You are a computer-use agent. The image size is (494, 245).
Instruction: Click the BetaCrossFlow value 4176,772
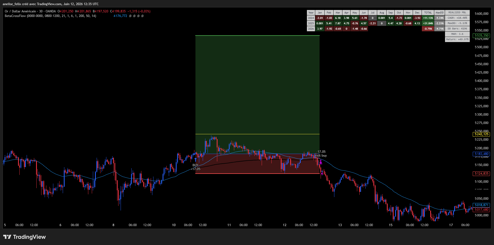(120, 16)
